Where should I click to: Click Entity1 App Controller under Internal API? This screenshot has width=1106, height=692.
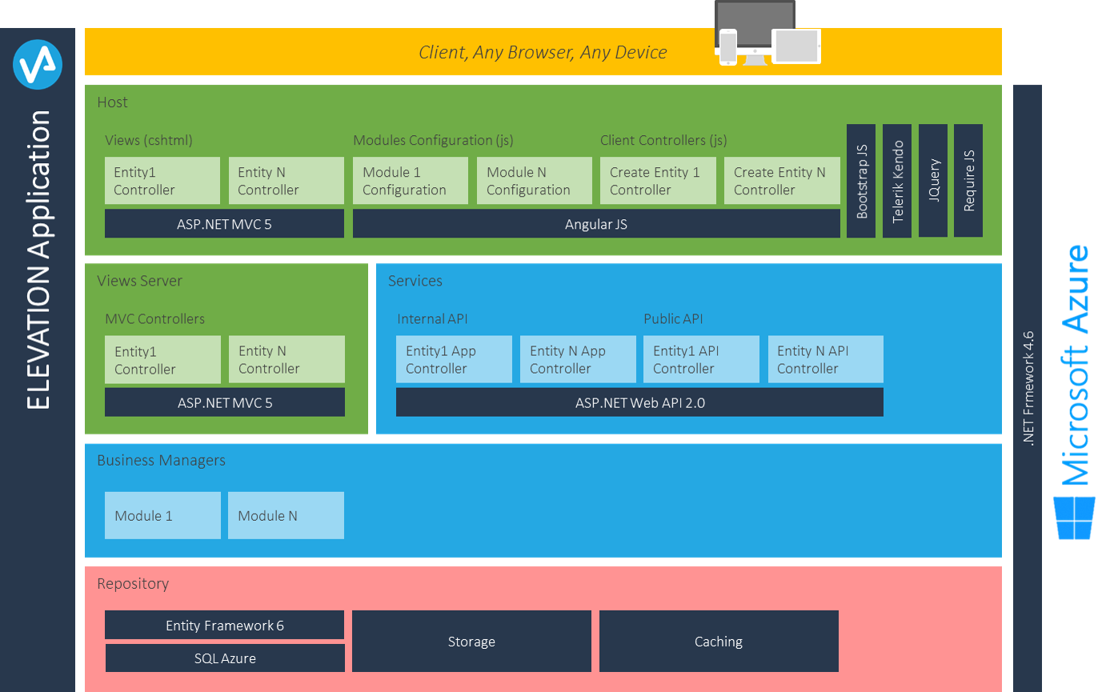click(454, 359)
